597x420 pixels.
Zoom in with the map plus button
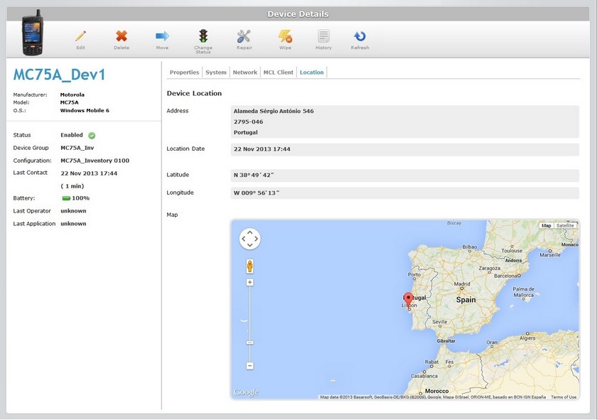[x=249, y=282]
